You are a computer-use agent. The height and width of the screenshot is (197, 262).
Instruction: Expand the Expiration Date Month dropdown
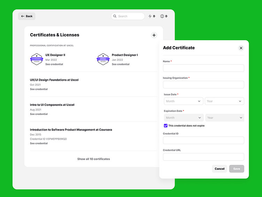tap(184, 118)
